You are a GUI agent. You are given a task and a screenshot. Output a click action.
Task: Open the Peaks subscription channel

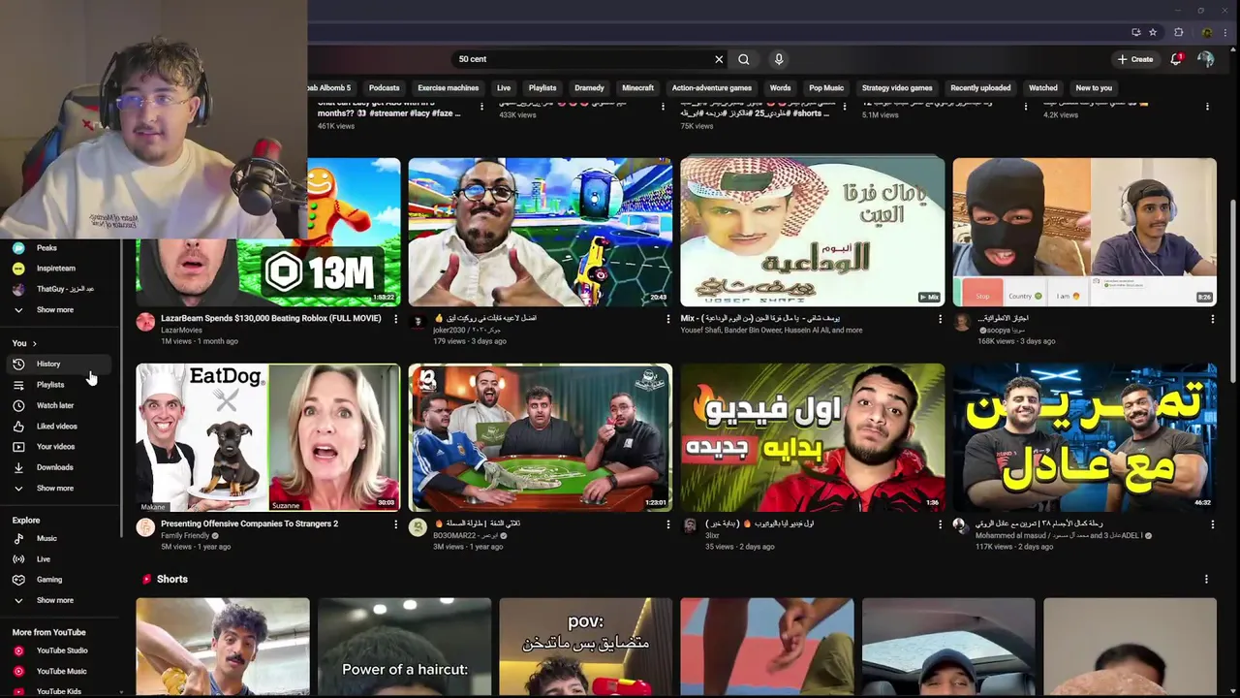click(60, 248)
